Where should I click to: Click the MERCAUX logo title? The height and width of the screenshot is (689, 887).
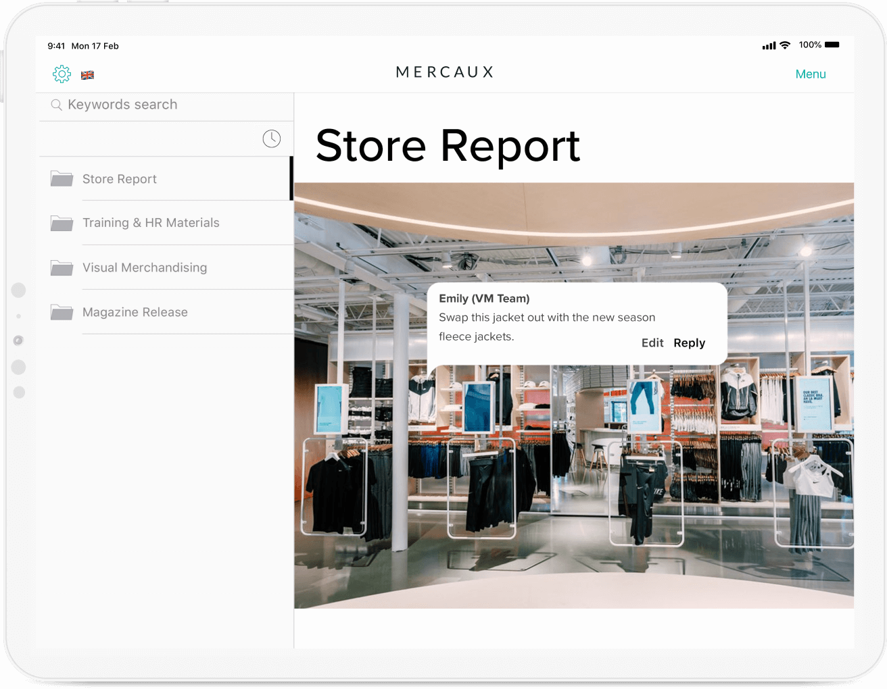[445, 72]
